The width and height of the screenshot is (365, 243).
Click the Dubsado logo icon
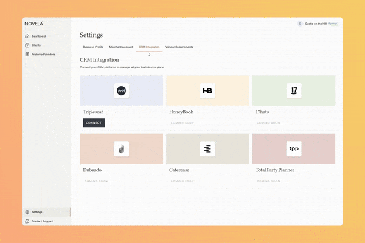click(x=121, y=148)
